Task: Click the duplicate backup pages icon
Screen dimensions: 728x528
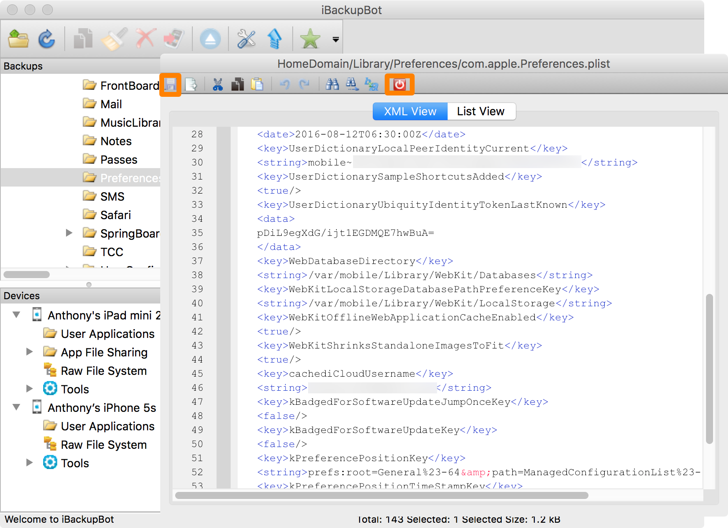Action: (x=83, y=39)
